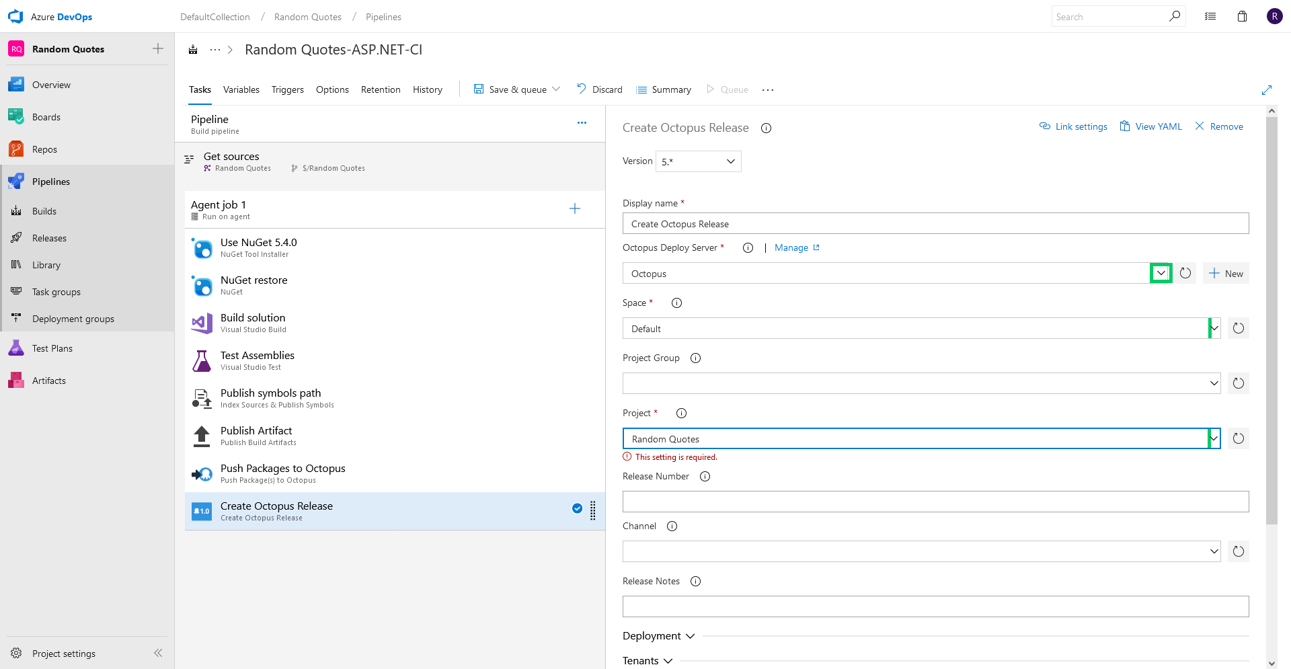This screenshot has width=1291, height=669.
Task: Select the Push Packages to Octopus task
Action: click(395, 473)
